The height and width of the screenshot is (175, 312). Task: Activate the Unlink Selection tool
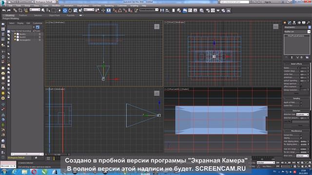coord(20,10)
